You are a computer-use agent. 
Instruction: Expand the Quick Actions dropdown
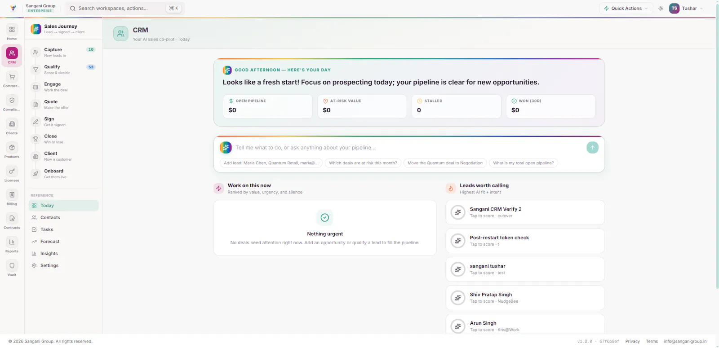(626, 9)
